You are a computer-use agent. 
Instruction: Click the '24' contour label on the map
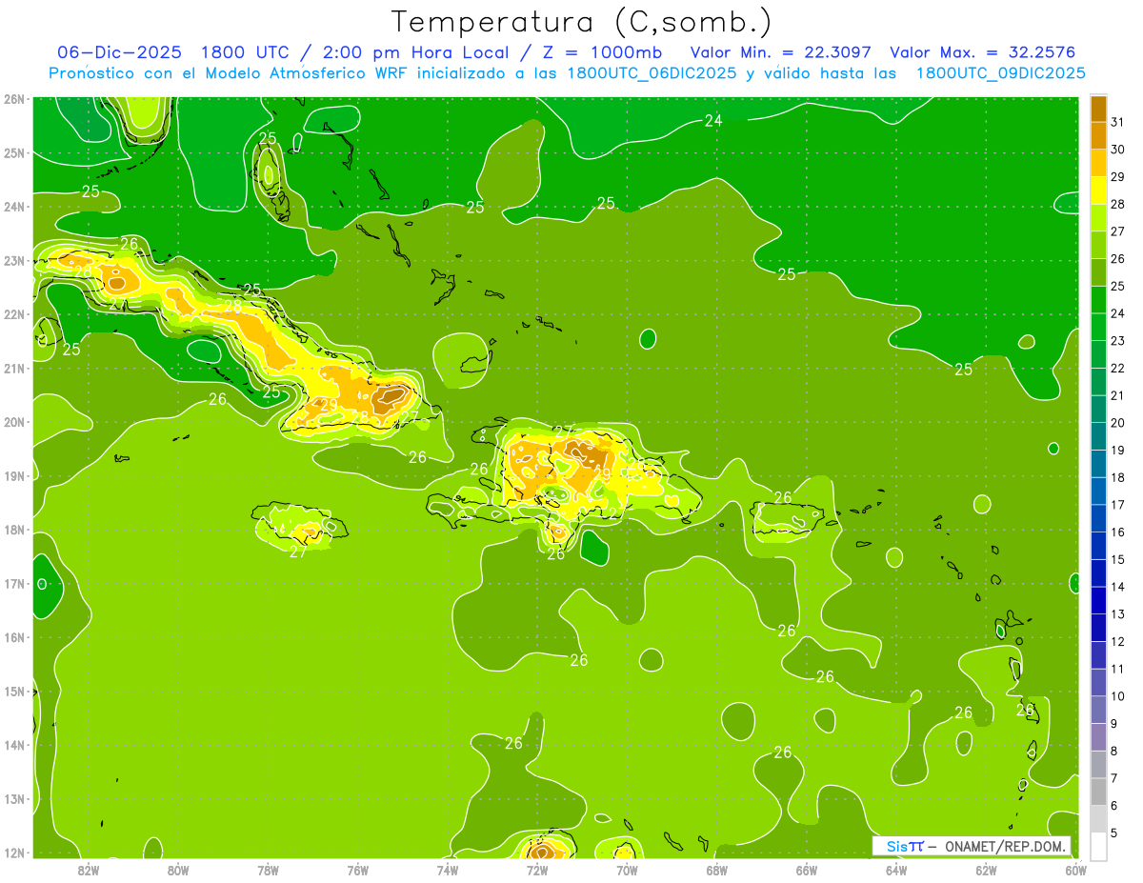click(713, 119)
